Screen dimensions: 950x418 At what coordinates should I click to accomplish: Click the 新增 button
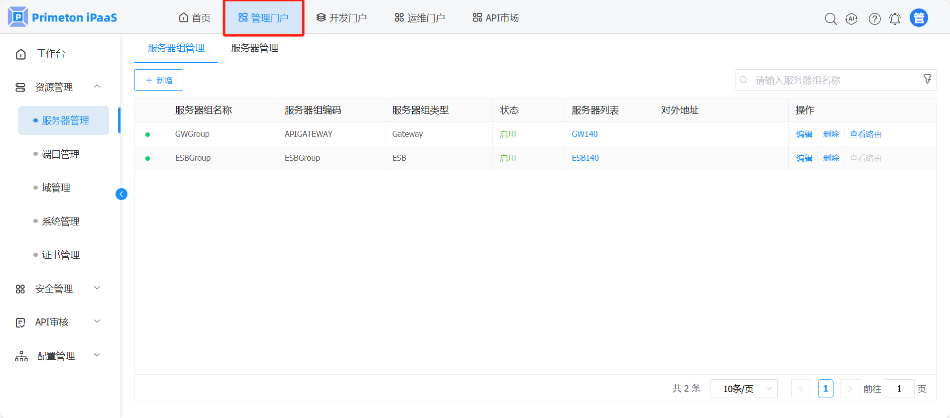coord(159,80)
